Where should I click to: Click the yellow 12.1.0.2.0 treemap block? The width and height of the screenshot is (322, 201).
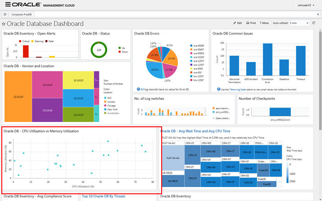click(x=78, y=80)
